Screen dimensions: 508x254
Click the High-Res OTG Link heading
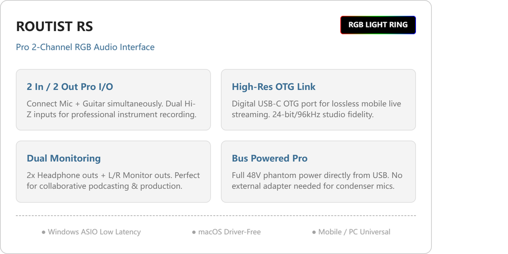pyautogui.click(x=274, y=87)
